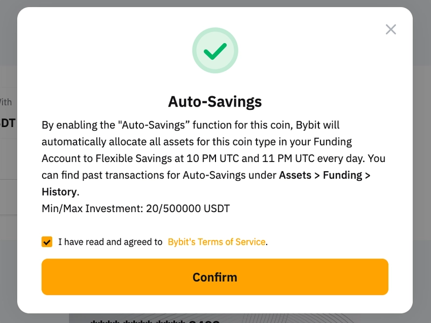This screenshot has width=431, height=323.
Task: Click the Auto-Savings dialog heading
Action: pos(215,102)
